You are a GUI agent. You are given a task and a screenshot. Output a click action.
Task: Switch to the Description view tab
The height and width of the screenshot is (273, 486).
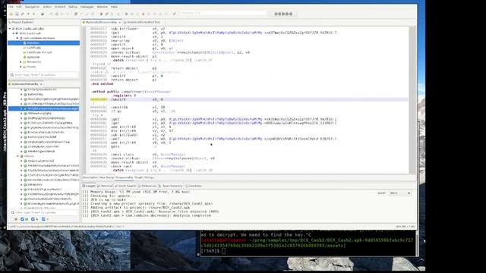click(90, 177)
